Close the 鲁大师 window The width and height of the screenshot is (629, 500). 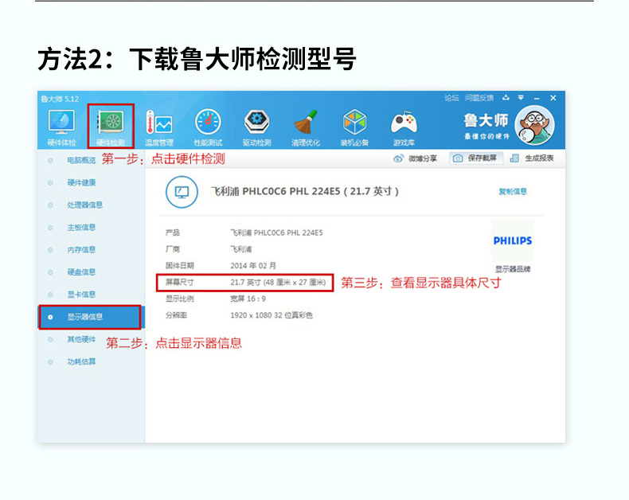[553, 98]
